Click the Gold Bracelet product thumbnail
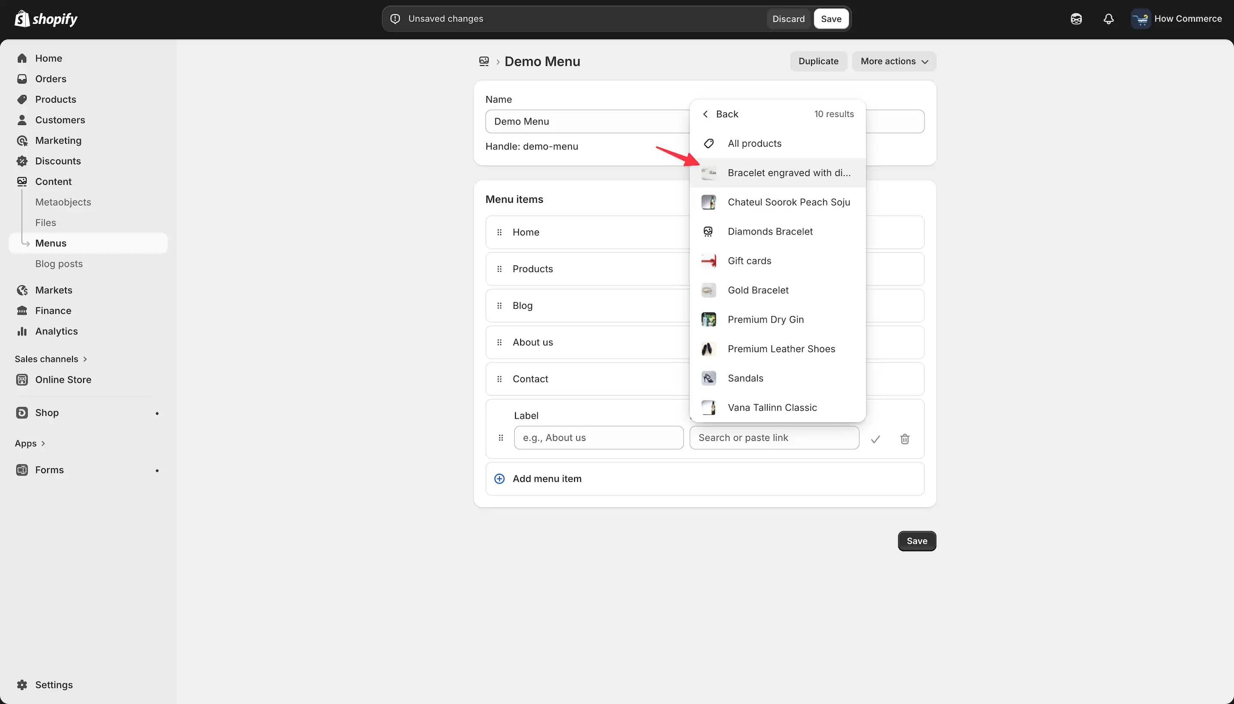This screenshot has height=704, width=1234. coord(708,290)
